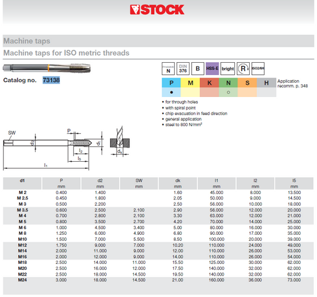Click the STOCK logo at top
This screenshot has width=317, height=297.
157,10
